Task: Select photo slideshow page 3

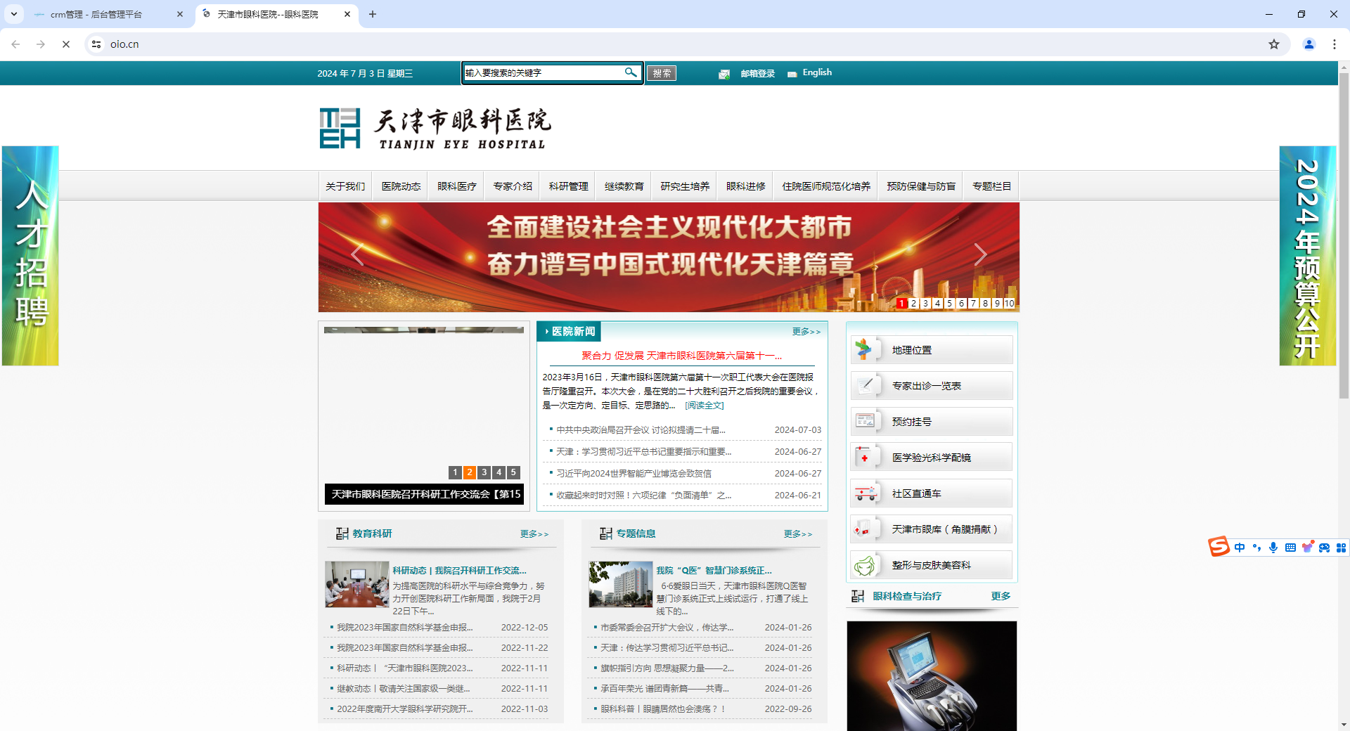Action: pyautogui.click(x=484, y=472)
